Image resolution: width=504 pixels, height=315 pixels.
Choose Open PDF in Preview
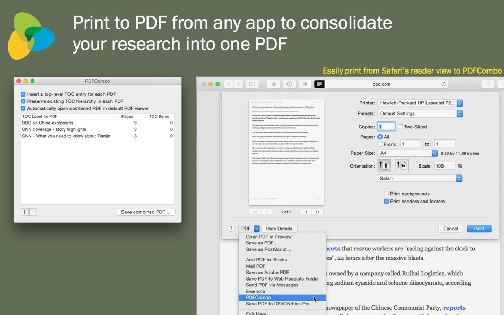pos(269,237)
